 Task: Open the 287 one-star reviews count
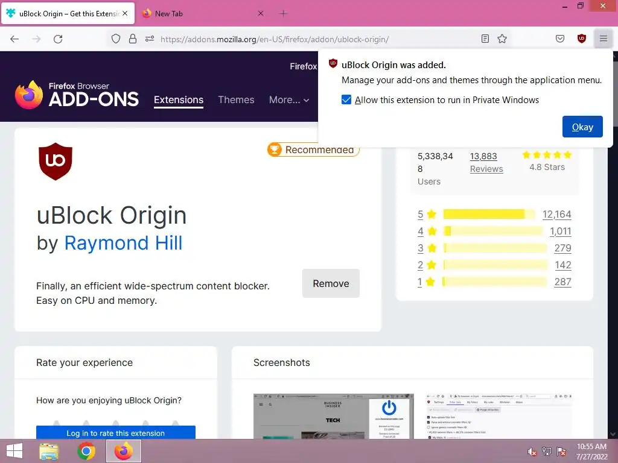point(562,282)
